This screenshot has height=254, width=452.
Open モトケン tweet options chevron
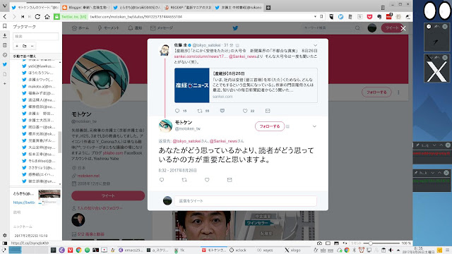(314, 126)
